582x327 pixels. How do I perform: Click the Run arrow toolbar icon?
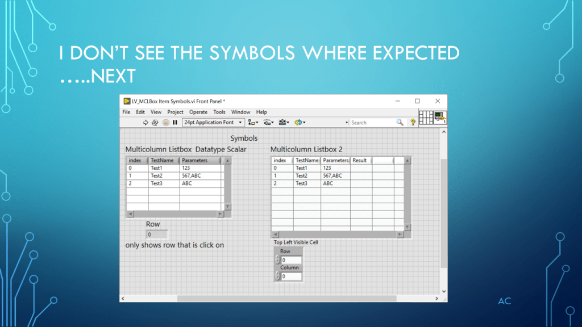coord(145,122)
